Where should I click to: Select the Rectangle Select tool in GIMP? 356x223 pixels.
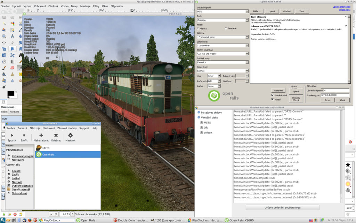tap(4, 17)
